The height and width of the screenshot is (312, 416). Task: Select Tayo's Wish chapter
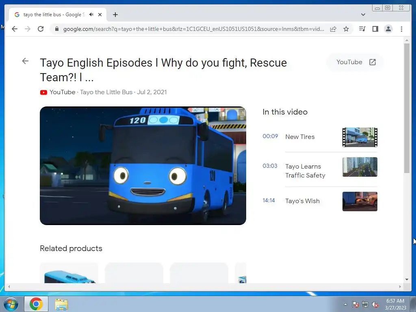tap(302, 201)
